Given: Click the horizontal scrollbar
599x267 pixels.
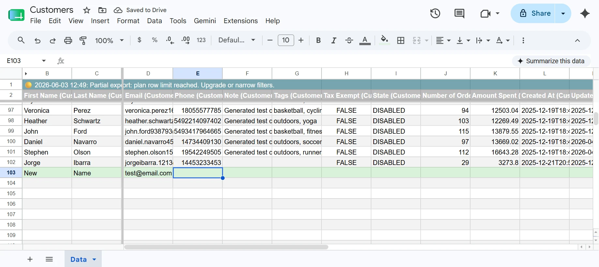Looking at the screenshot, I should (226, 247).
